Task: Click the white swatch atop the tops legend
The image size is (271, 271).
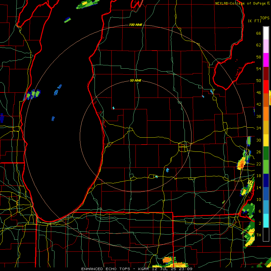Action: click(x=266, y=33)
